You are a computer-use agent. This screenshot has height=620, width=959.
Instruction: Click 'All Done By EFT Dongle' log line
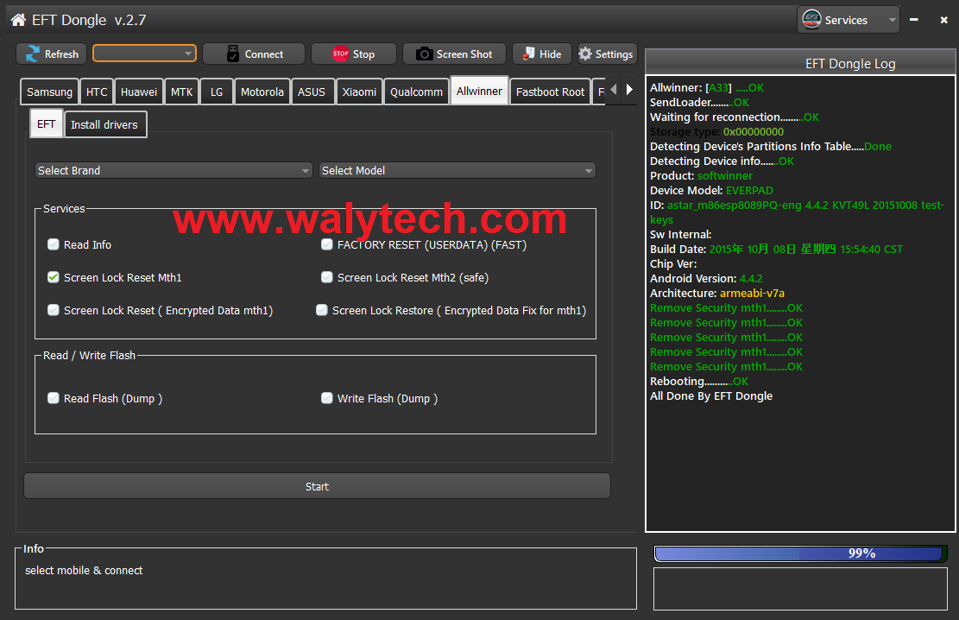click(x=711, y=396)
